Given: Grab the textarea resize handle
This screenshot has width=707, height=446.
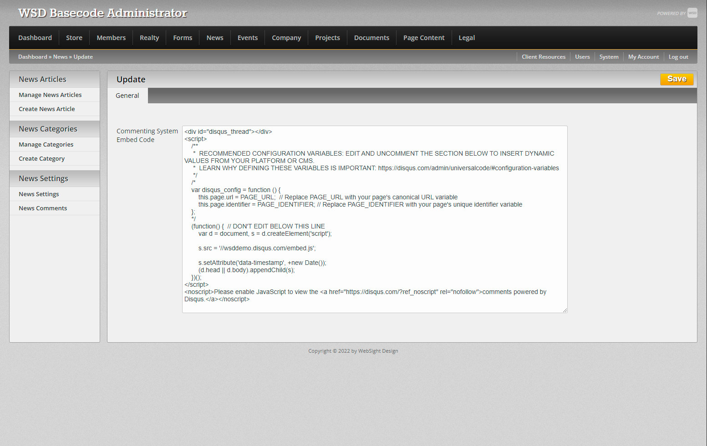Looking at the screenshot, I should (565, 310).
